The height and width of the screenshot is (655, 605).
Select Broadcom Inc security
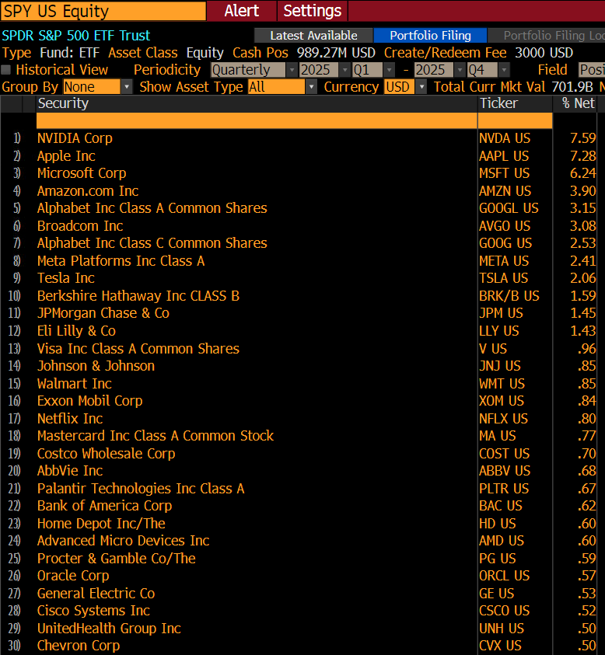pyautogui.click(x=80, y=226)
